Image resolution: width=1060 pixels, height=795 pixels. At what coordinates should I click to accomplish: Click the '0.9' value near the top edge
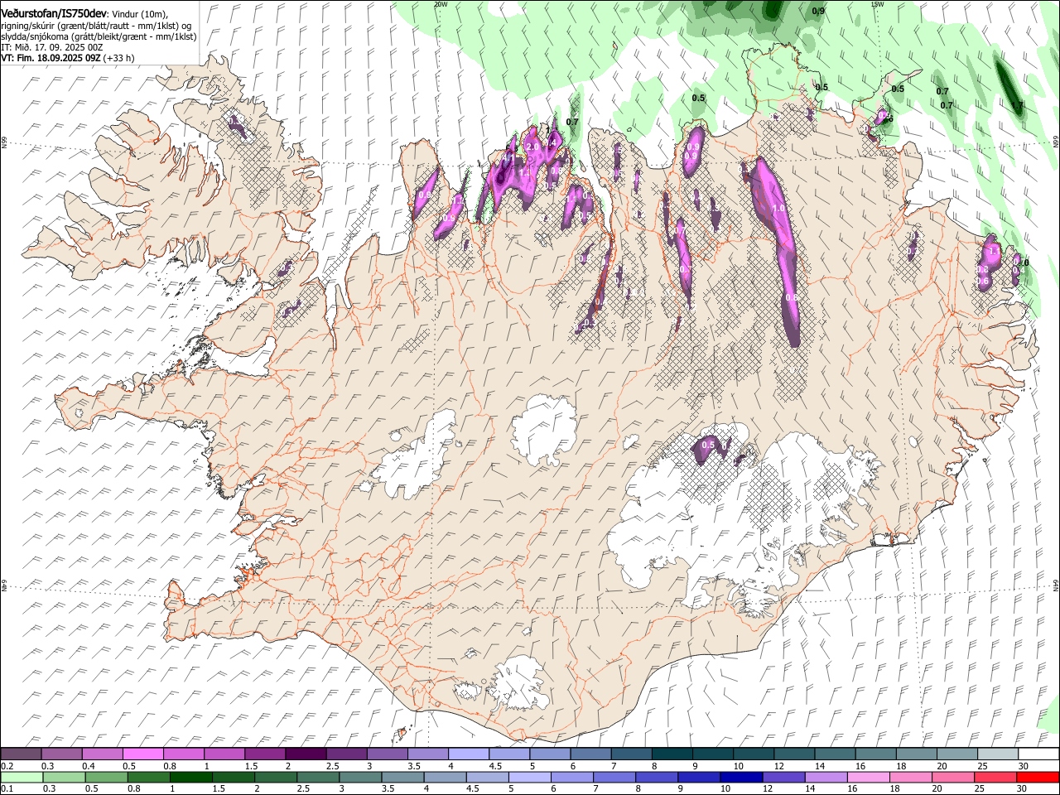click(819, 11)
